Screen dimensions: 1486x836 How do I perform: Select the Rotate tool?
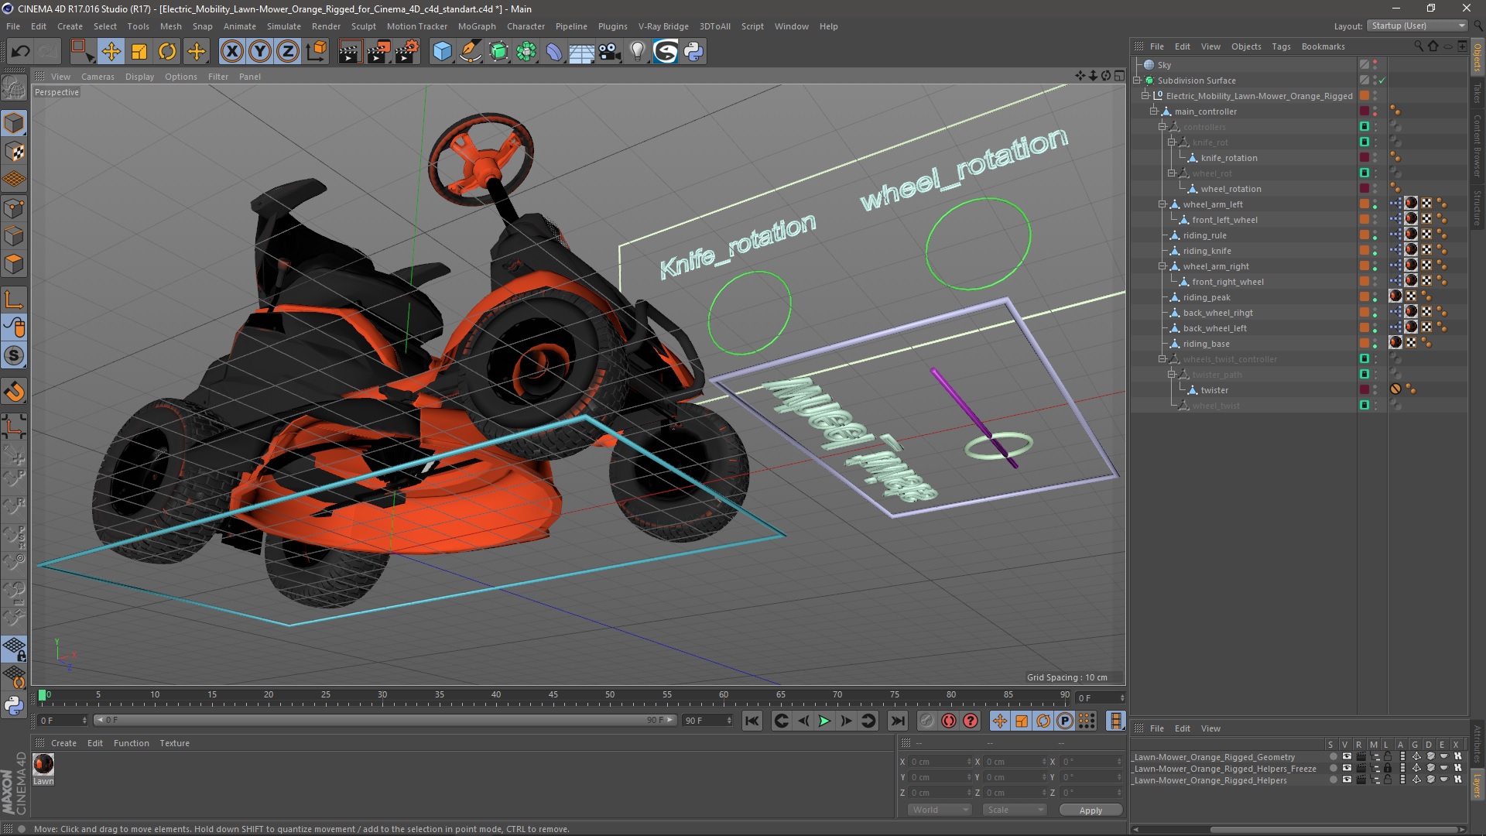tap(167, 52)
